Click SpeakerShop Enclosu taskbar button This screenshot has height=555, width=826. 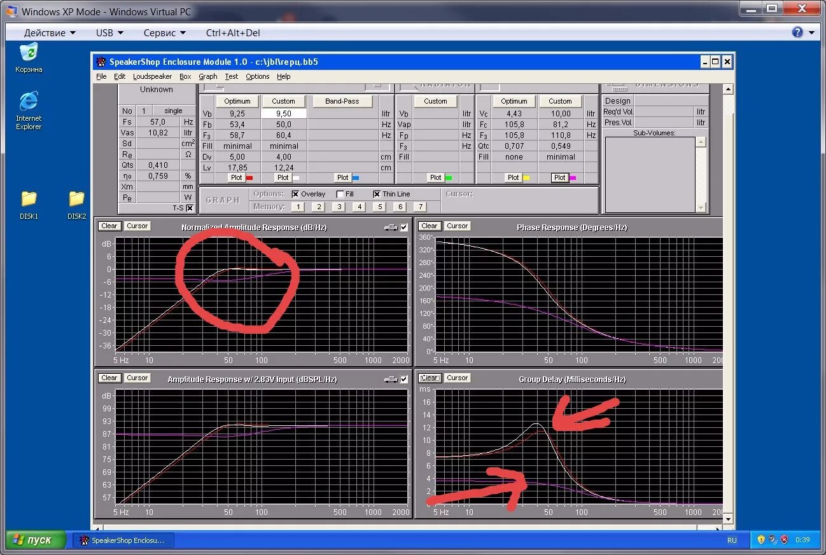(122, 540)
